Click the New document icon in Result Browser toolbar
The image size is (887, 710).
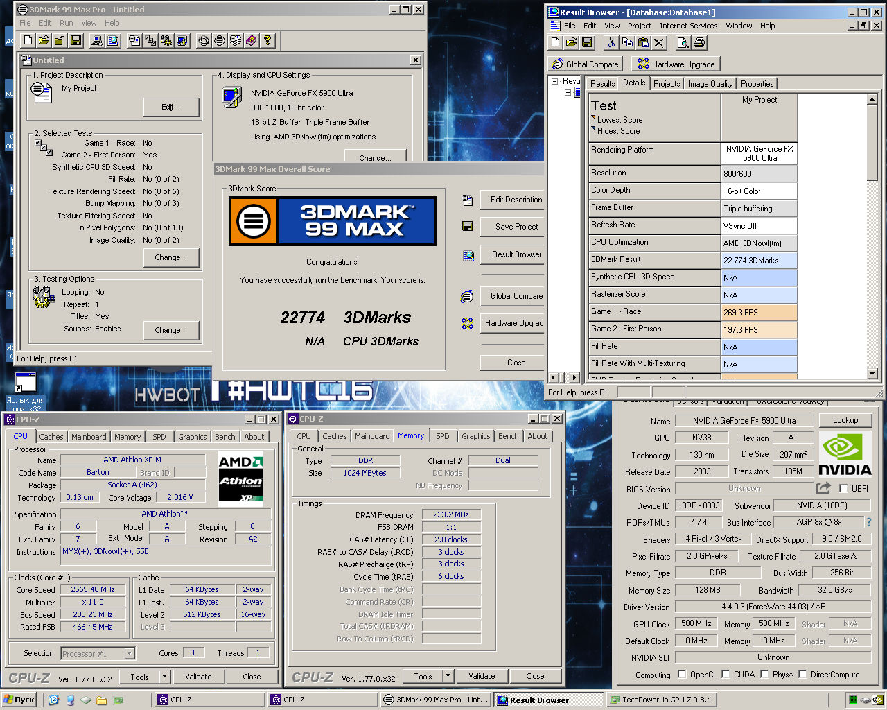(x=556, y=43)
